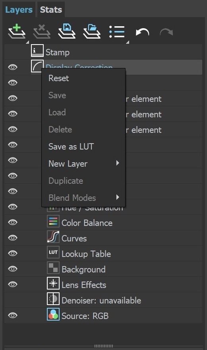Screen dimensions: 207x350
Task: Hide the Display Correction layer
Action: (13, 67)
